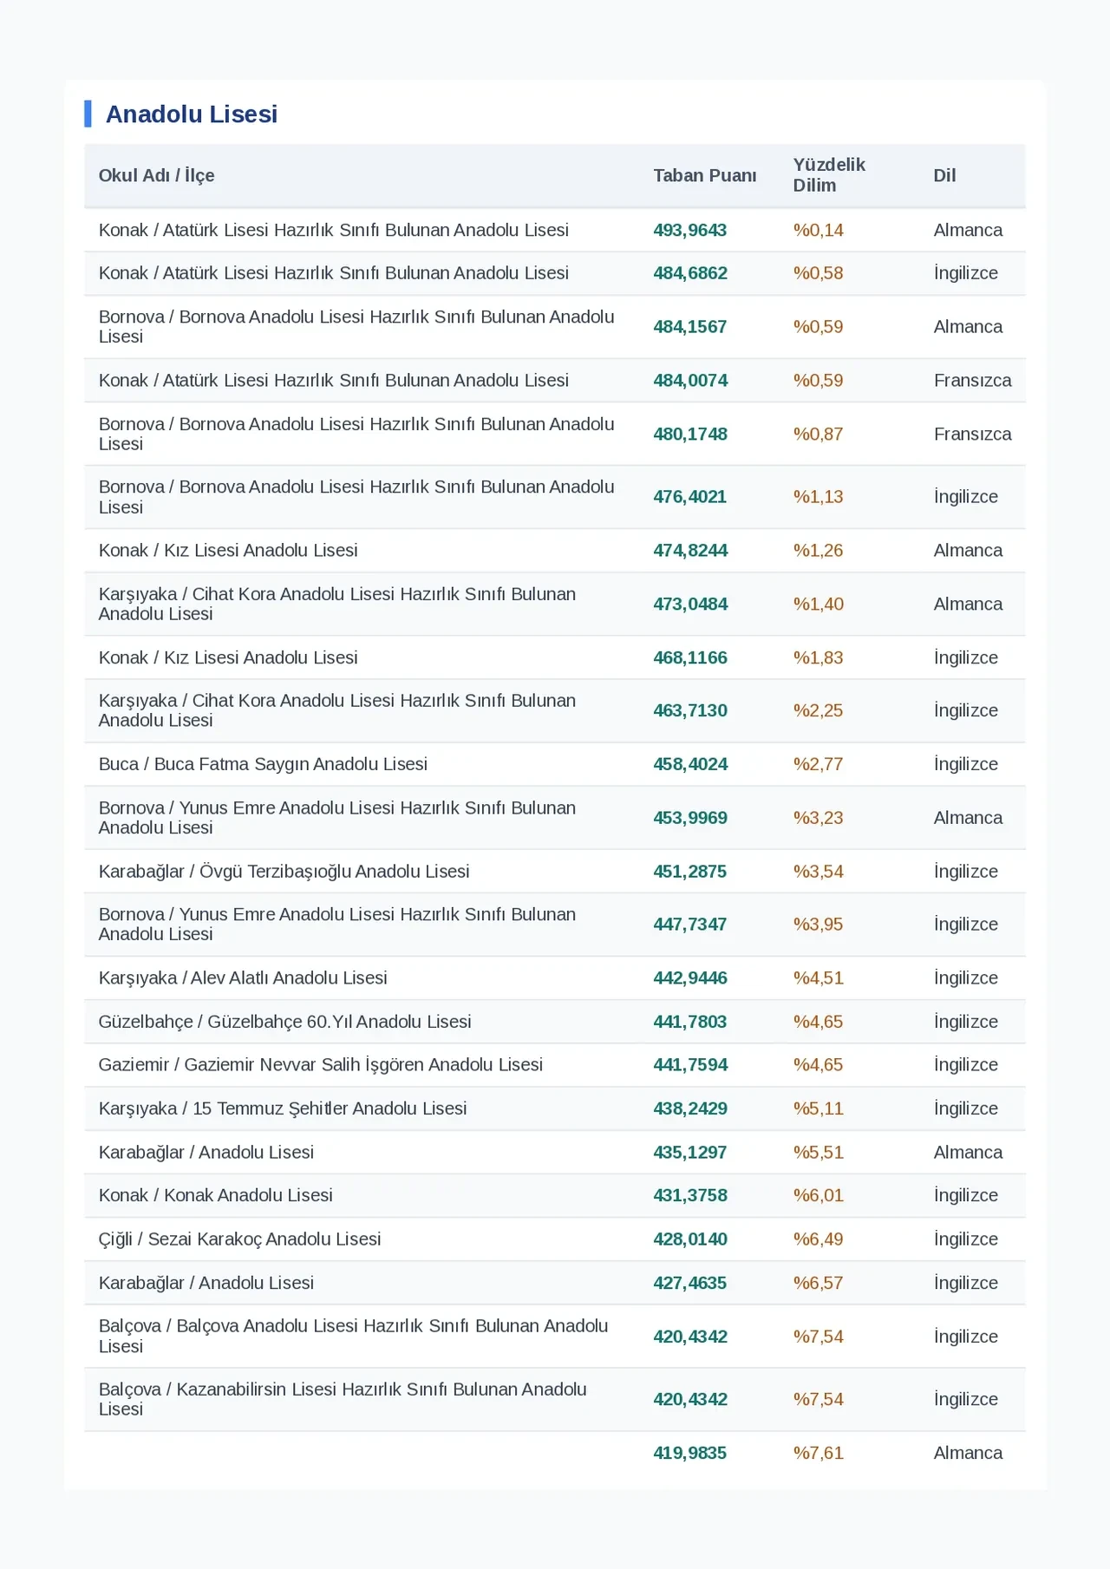Select Buca Fatma Saygın Anadolu Lisesi row

coord(555,764)
